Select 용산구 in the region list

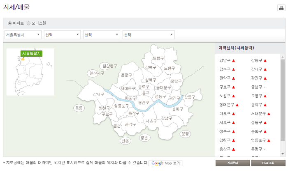pos(225,149)
